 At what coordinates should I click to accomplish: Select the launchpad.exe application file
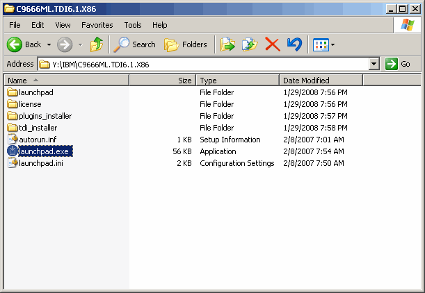pos(45,151)
